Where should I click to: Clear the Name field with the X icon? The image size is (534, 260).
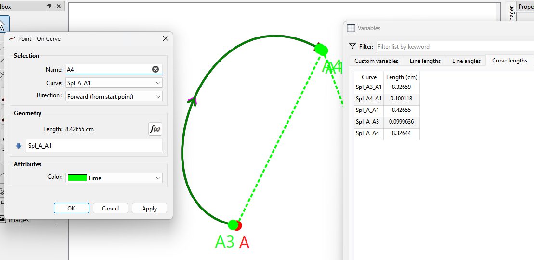click(156, 69)
